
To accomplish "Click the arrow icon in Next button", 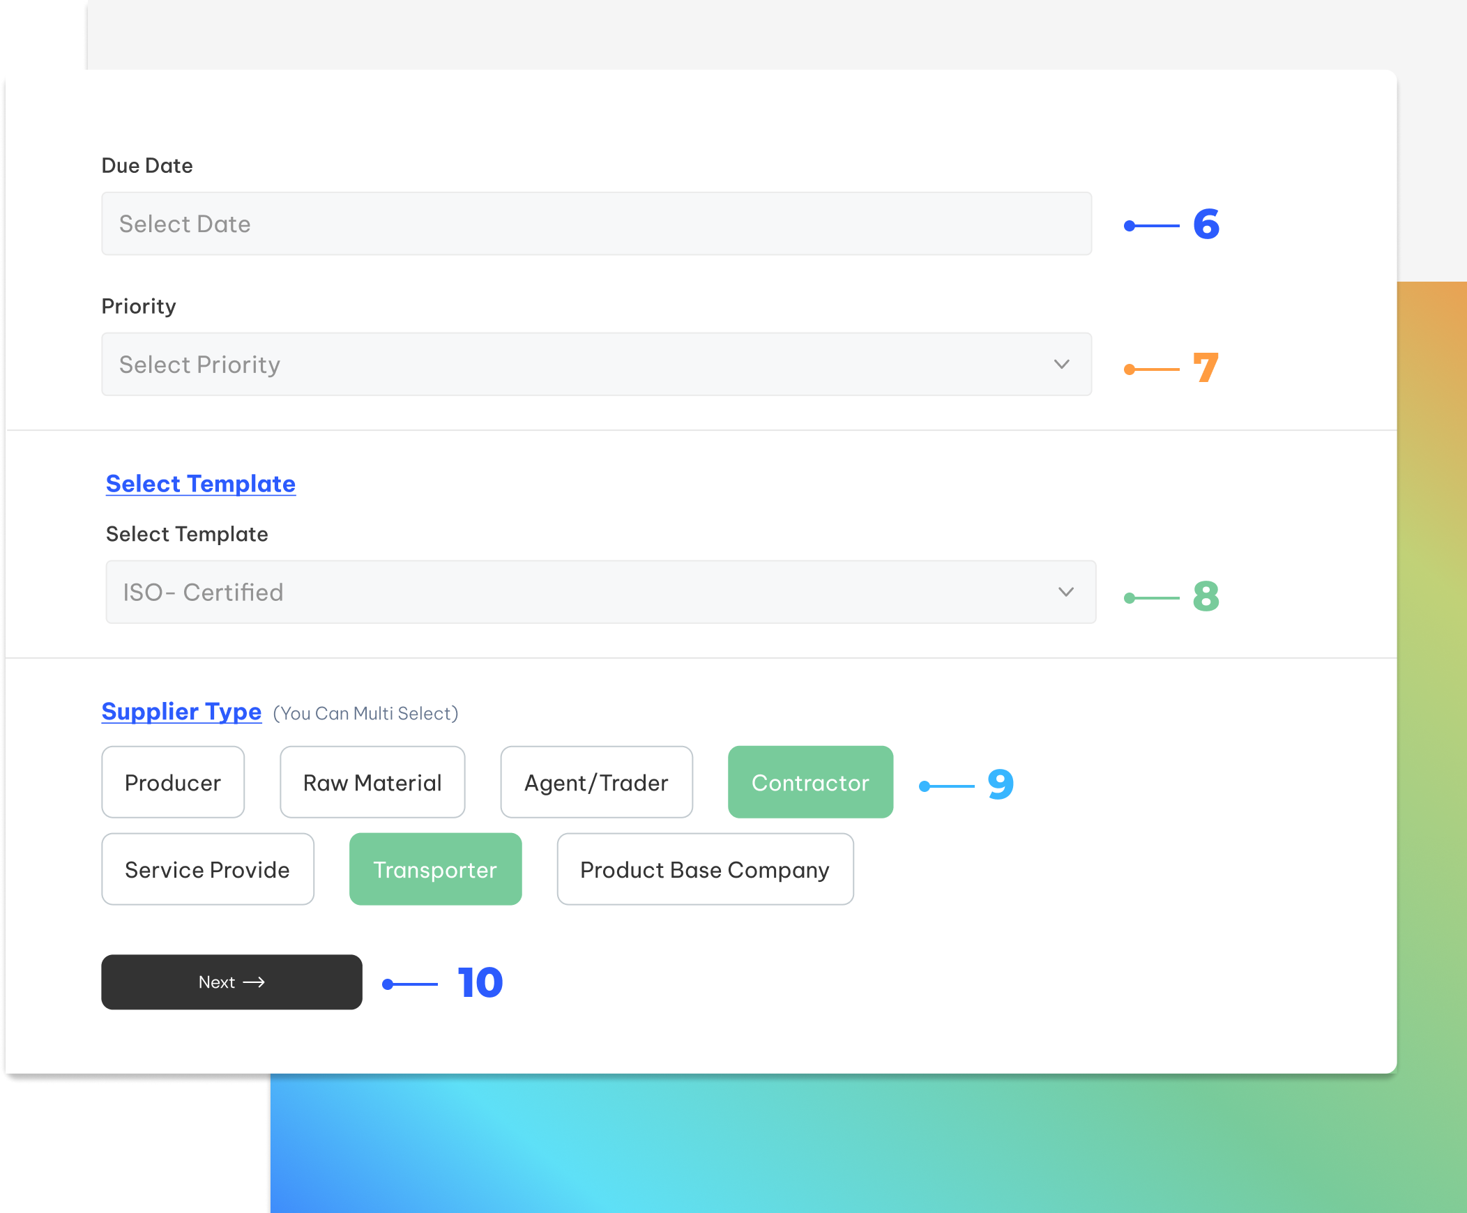I will pos(254,982).
